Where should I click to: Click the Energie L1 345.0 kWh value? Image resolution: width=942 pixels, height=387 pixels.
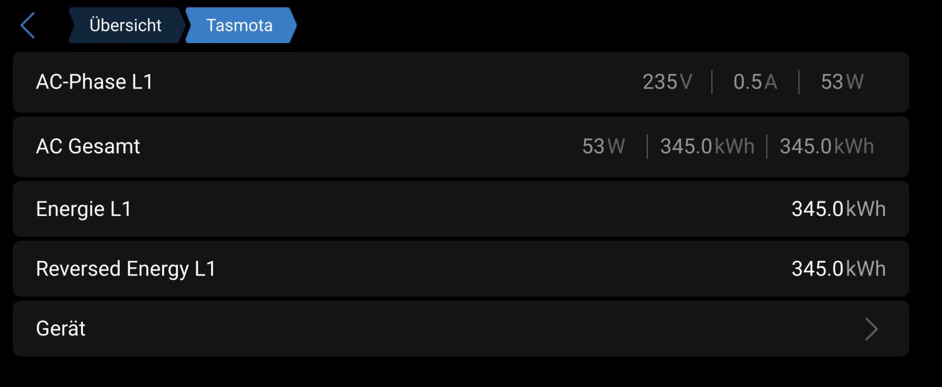point(838,209)
